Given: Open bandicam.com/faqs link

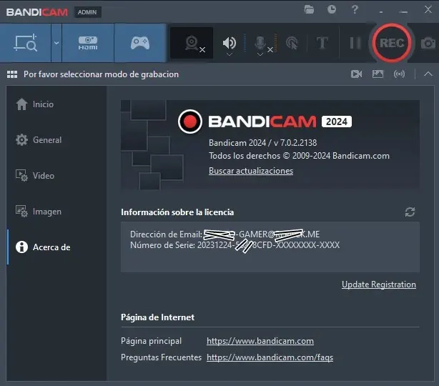Looking at the screenshot, I should click(270, 357).
